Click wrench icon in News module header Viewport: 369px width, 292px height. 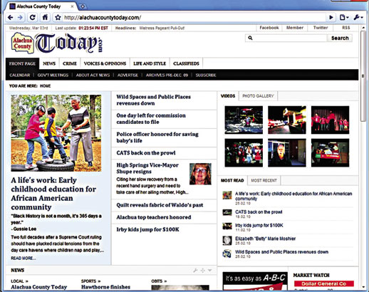[195, 270]
